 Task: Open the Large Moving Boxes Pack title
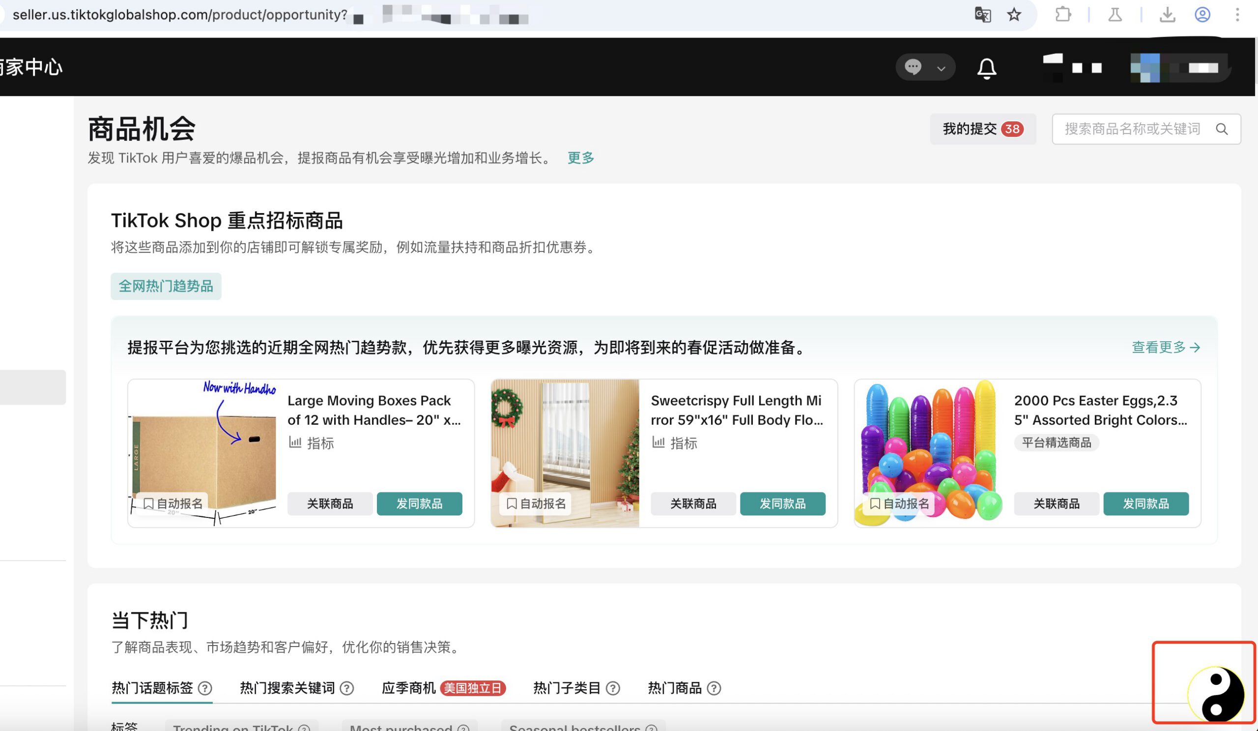click(374, 410)
